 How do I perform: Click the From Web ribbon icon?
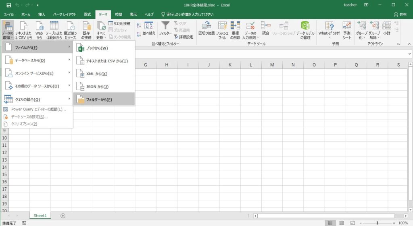pos(39,31)
